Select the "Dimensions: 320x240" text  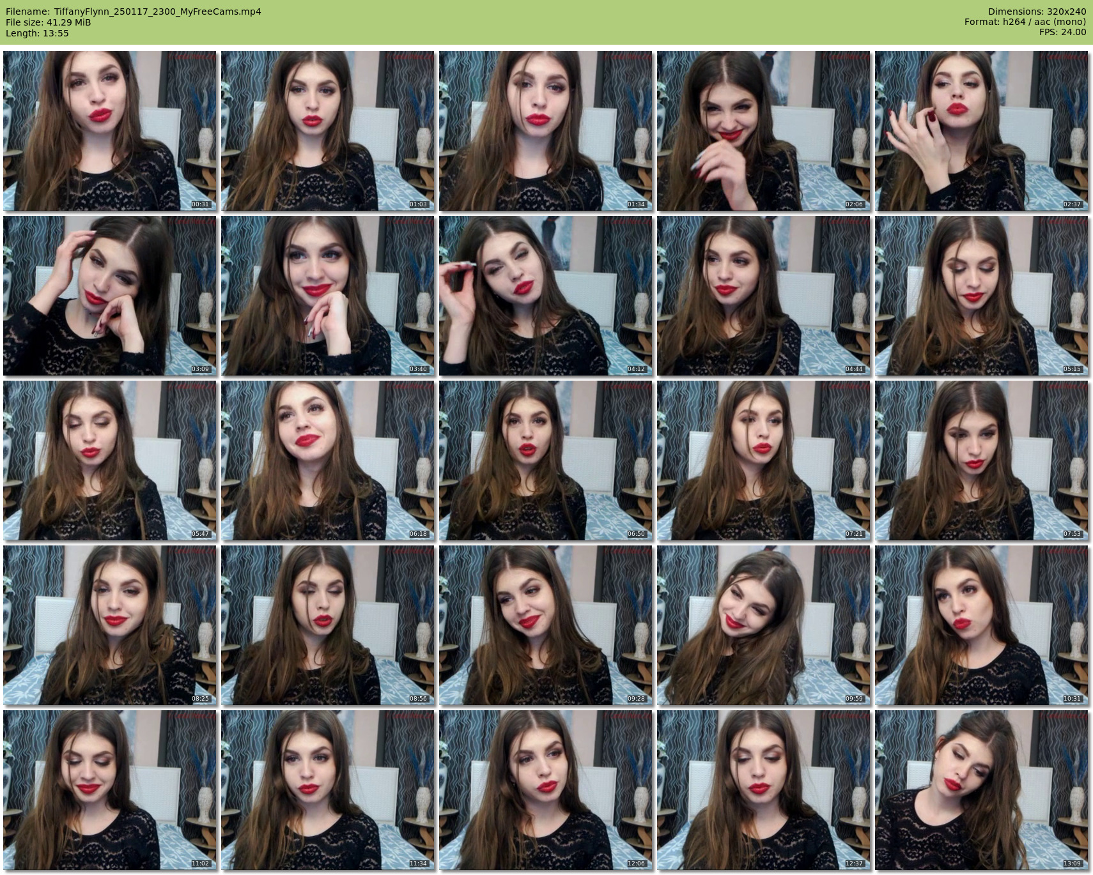[x=1037, y=11]
